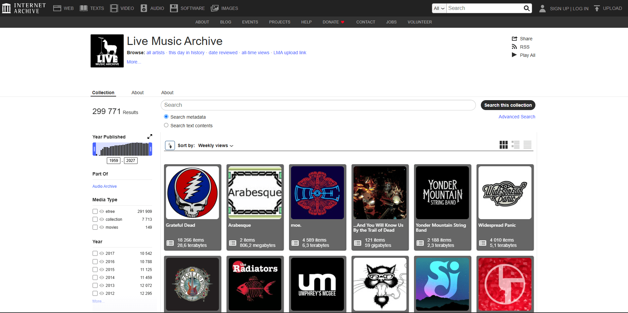Click right handle of year range slider

150,149
